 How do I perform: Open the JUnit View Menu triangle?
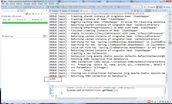tap(47, 14)
